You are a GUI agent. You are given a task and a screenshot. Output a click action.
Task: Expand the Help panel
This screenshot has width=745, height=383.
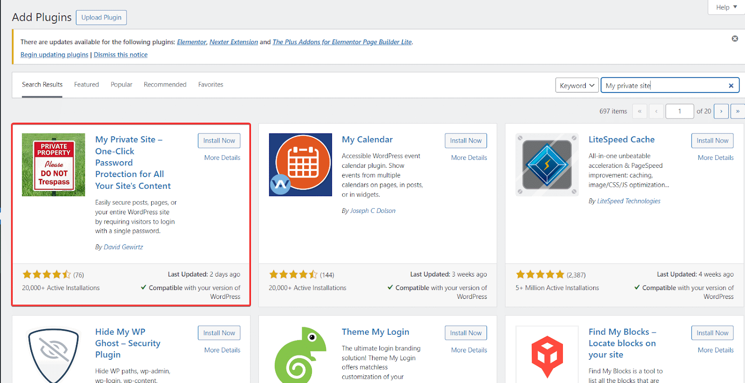click(726, 7)
